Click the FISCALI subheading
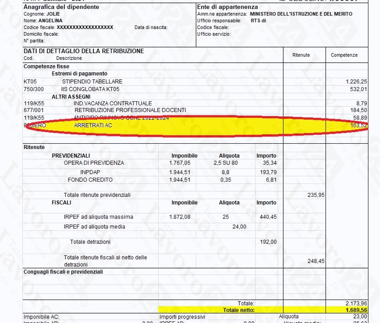 coord(61,202)
